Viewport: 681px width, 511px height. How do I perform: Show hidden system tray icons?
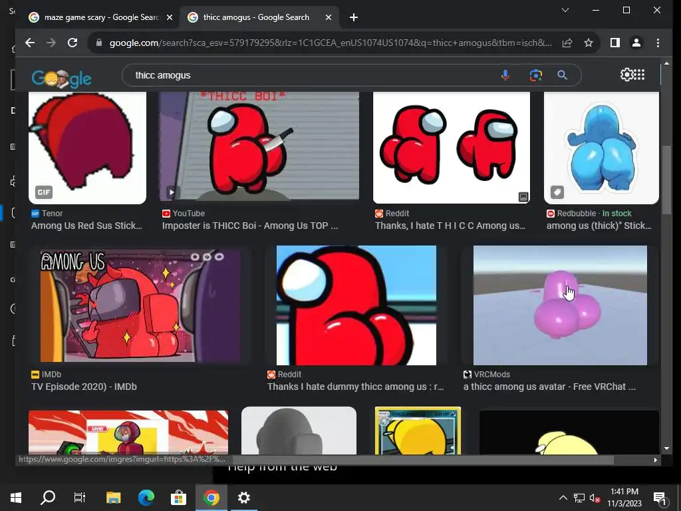click(x=563, y=498)
